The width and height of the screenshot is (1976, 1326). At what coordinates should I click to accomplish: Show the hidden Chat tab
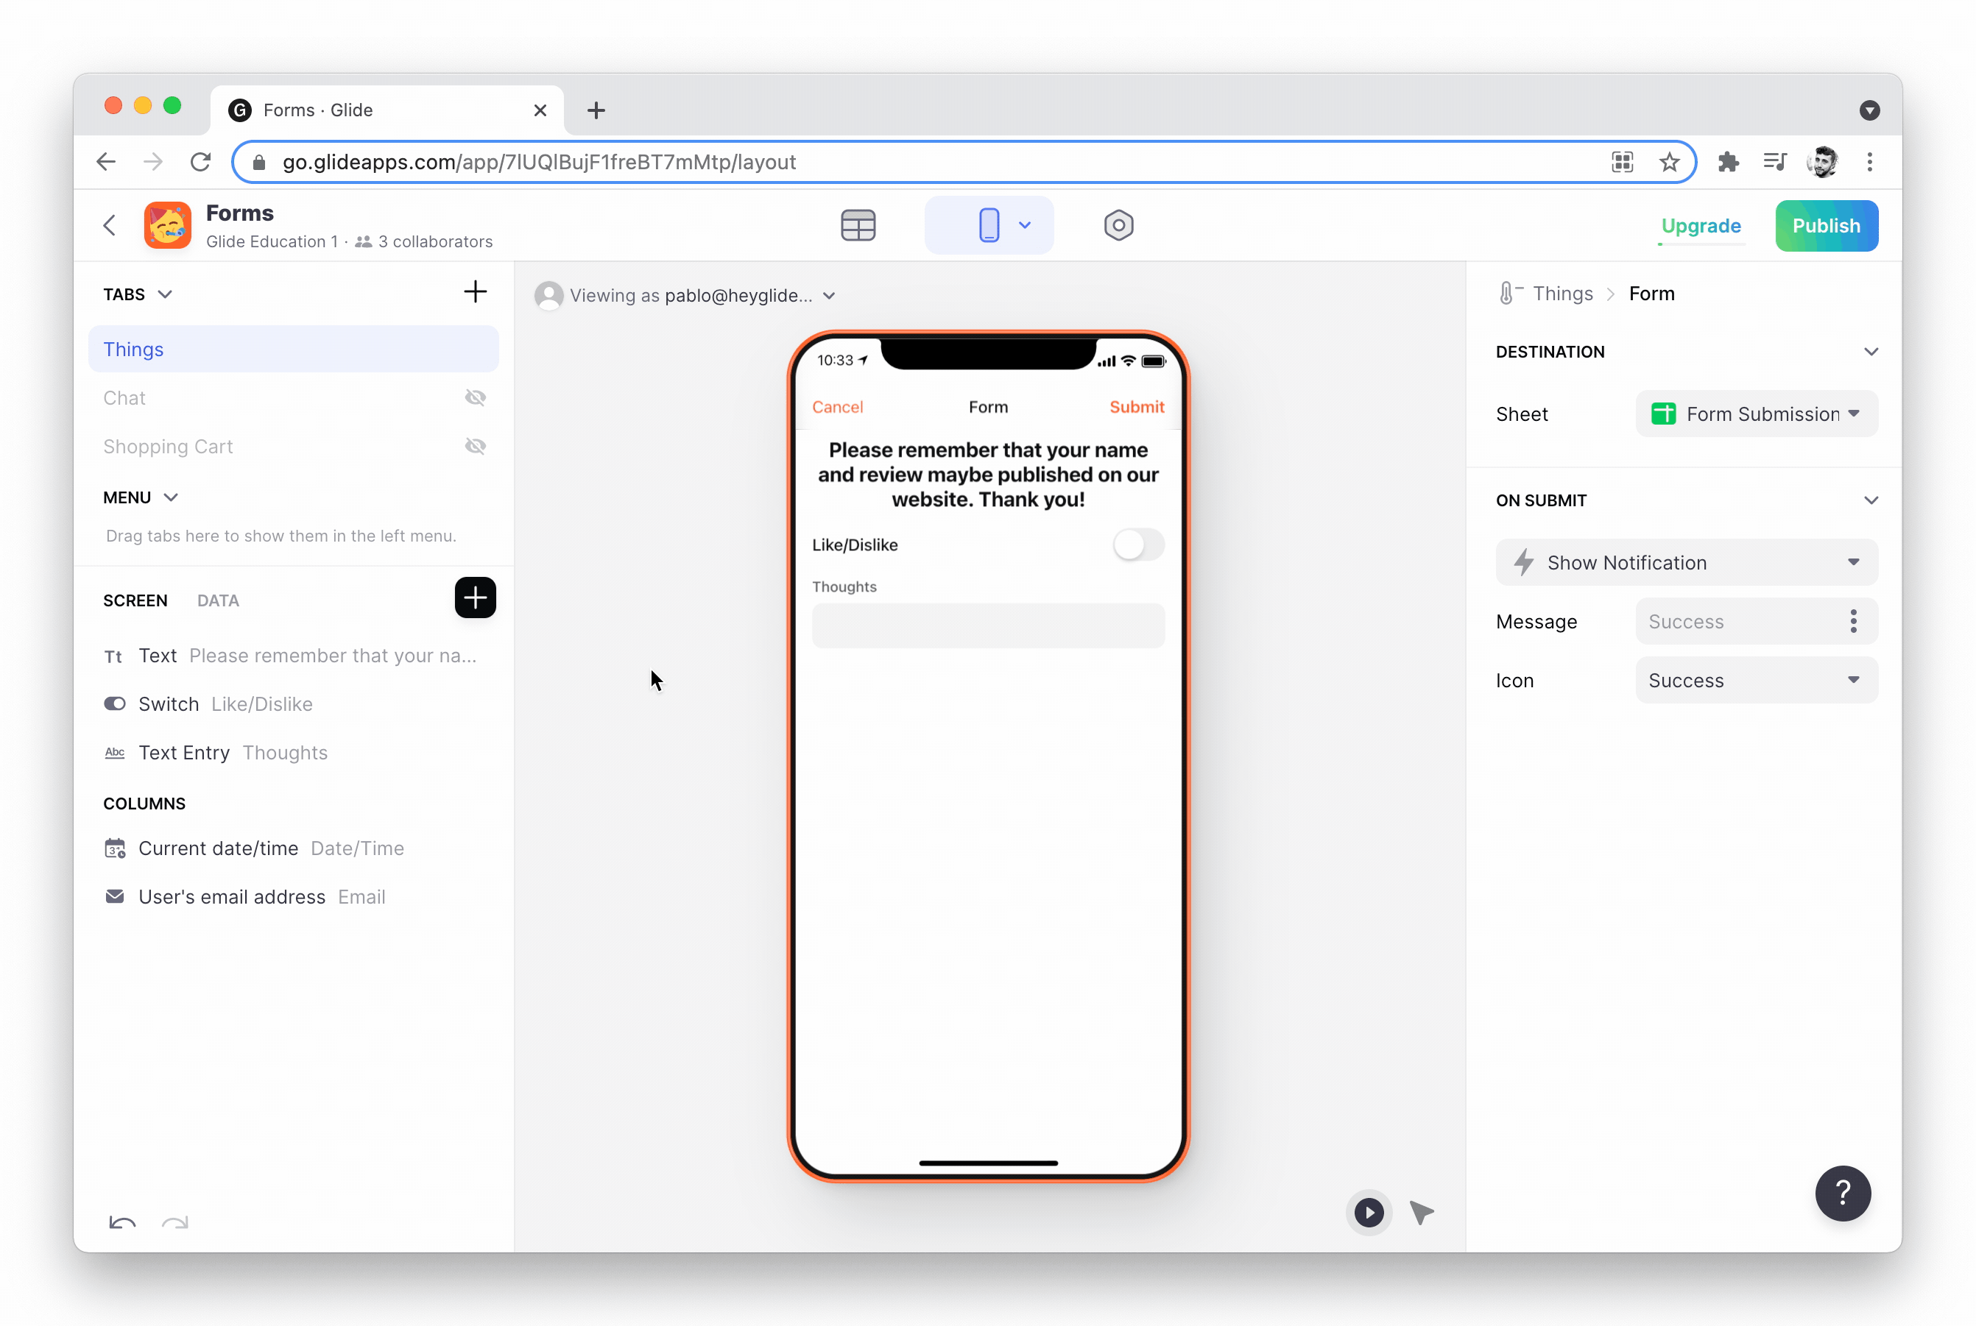(475, 397)
